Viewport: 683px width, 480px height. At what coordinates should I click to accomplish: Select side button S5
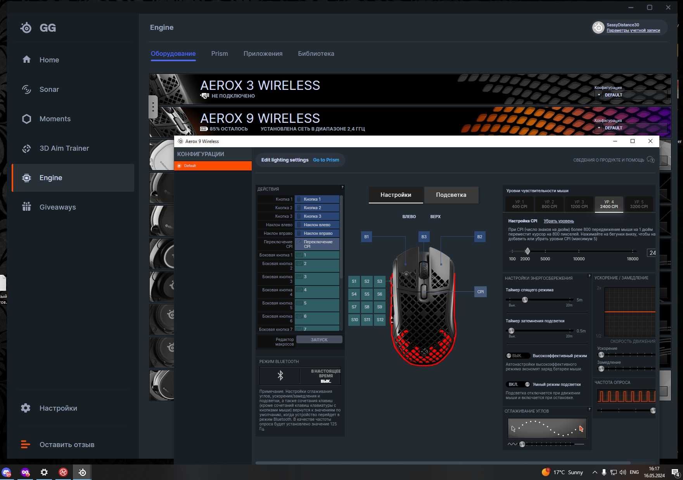click(x=367, y=294)
